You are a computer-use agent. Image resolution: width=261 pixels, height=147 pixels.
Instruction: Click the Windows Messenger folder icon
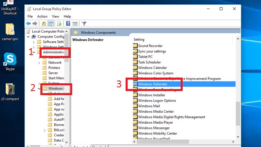pos(135,128)
